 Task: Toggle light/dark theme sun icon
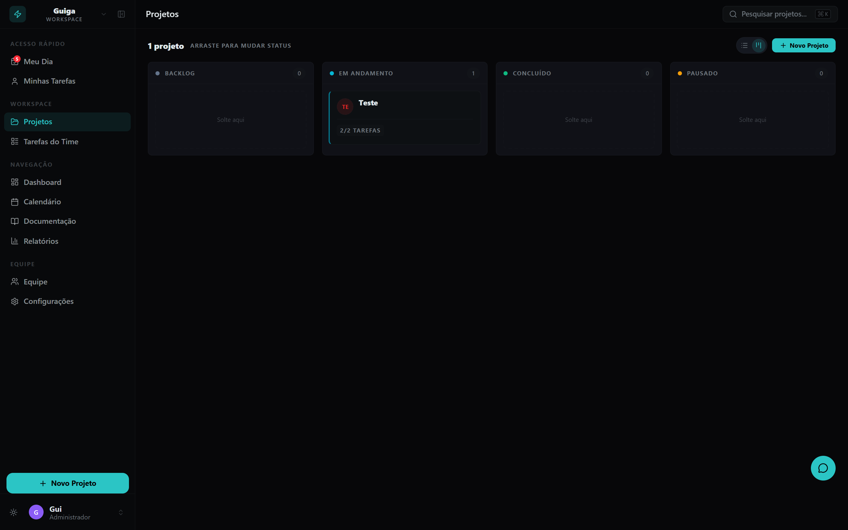pos(14,512)
